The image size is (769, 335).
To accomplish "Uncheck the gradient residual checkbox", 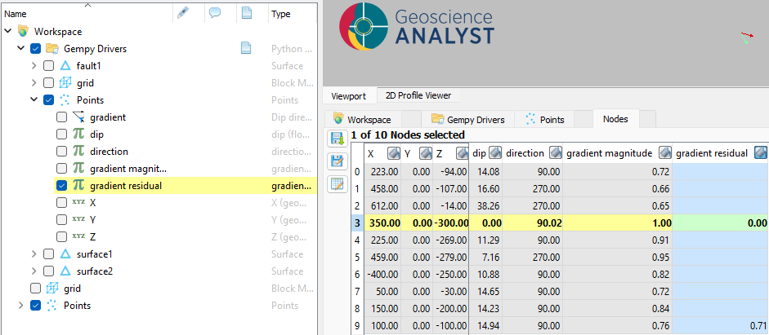I will (x=62, y=186).
